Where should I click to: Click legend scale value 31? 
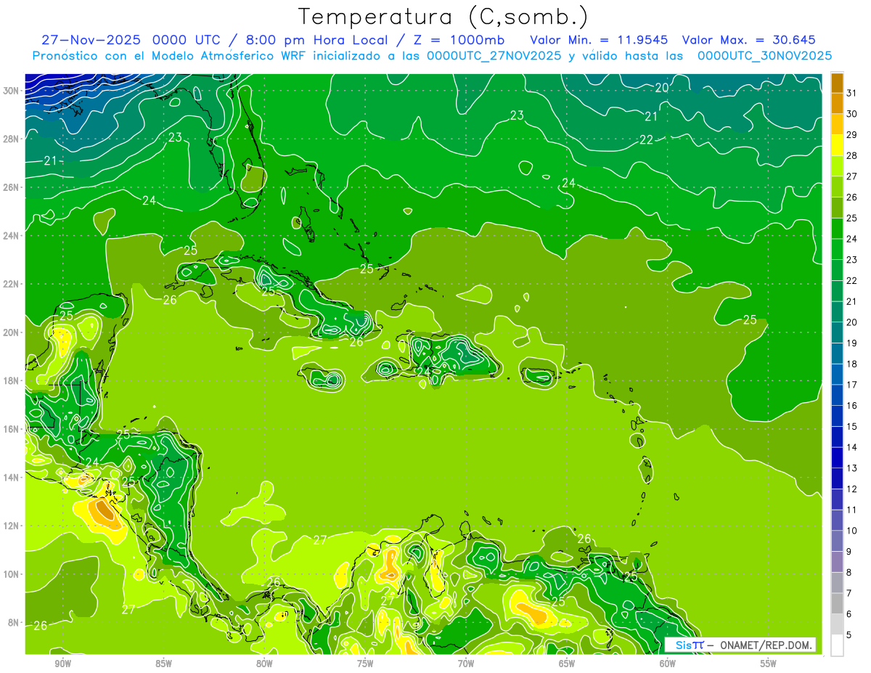click(851, 93)
